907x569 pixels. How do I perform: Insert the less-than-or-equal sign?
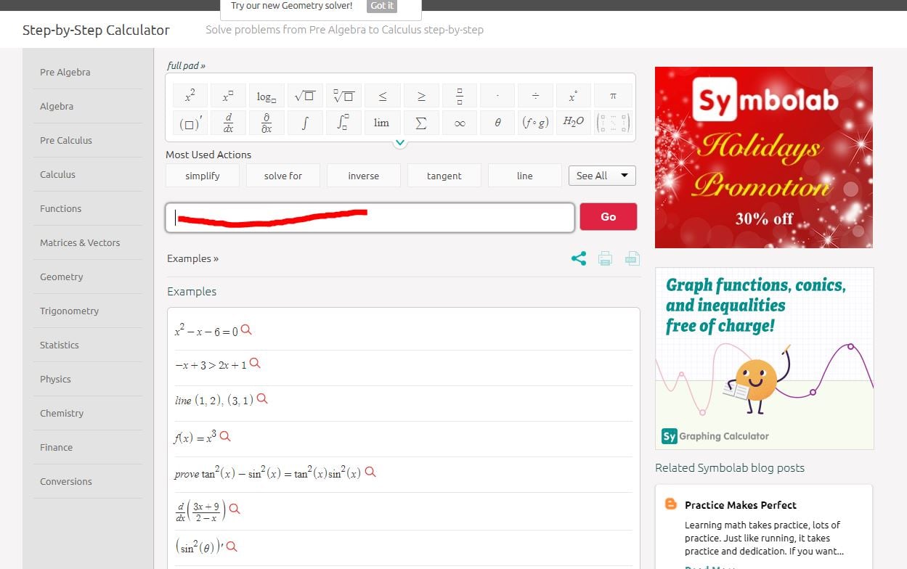[x=383, y=96]
